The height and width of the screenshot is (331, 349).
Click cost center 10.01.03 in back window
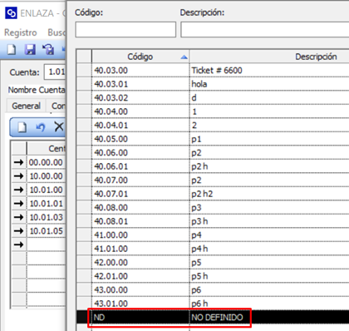(47, 217)
